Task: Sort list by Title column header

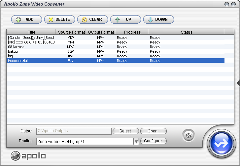Action: (31, 32)
